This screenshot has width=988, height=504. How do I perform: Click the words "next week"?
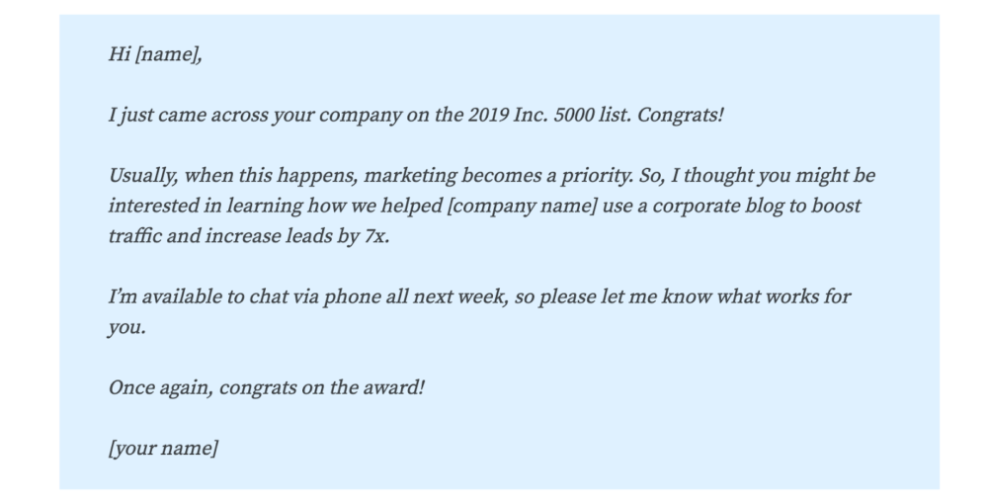point(463,297)
